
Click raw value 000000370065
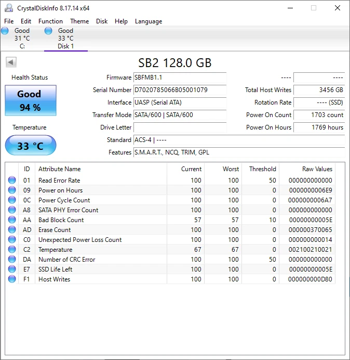point(311,230)
